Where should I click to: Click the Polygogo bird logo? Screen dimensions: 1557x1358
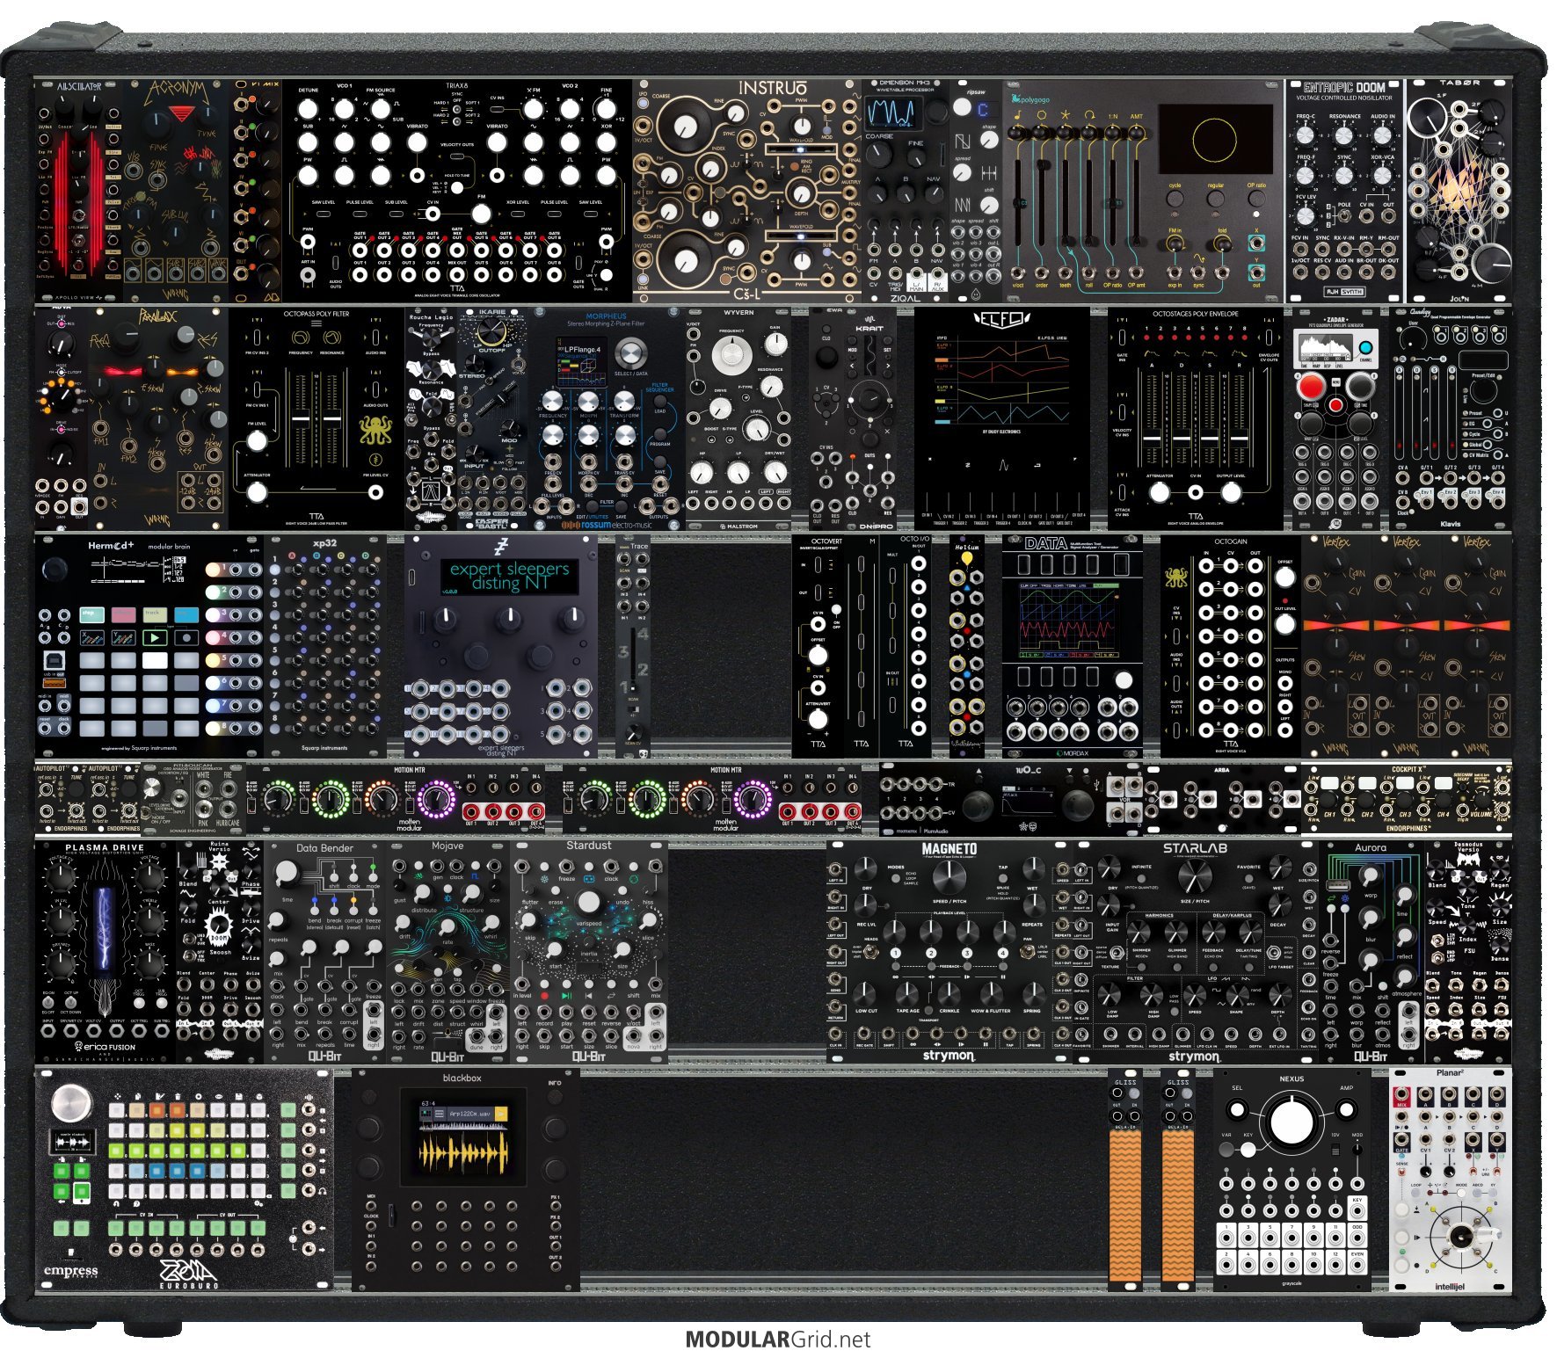pyautogui.click(x=1018, y=99)
